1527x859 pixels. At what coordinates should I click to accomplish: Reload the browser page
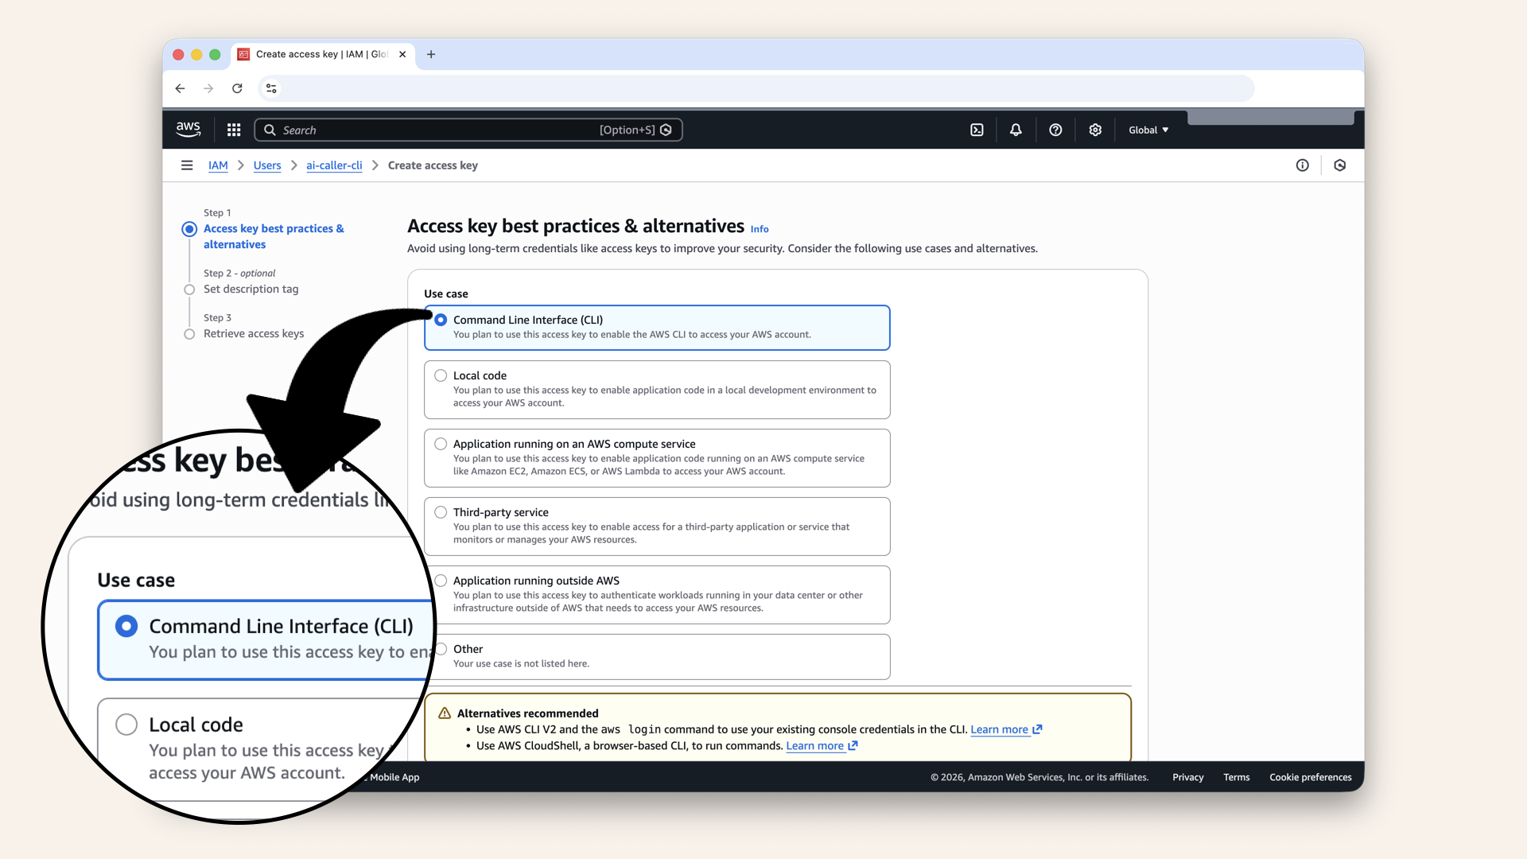tap(237, 88)
